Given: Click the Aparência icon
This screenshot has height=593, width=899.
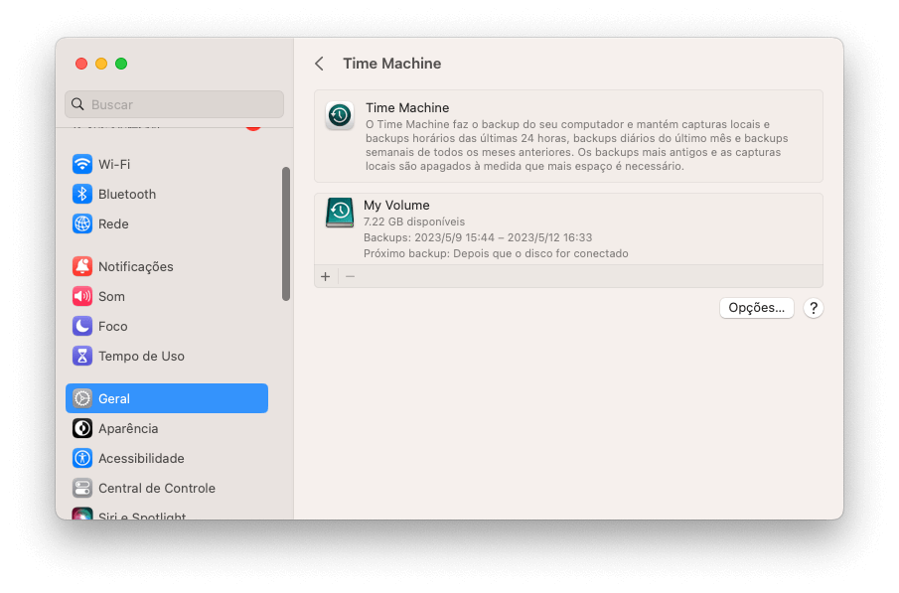Looking at the screenshot, I should click(82, 428).
